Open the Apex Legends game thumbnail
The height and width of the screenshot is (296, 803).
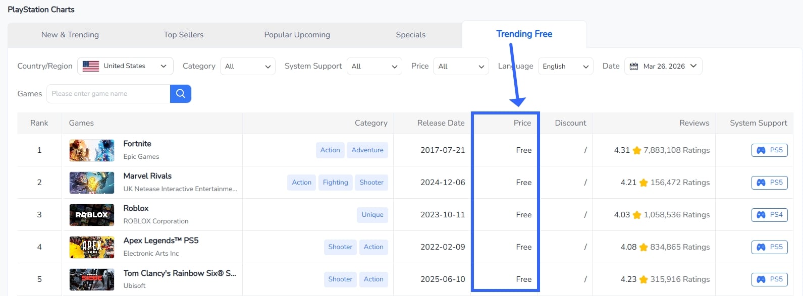[x=92, y=247]
